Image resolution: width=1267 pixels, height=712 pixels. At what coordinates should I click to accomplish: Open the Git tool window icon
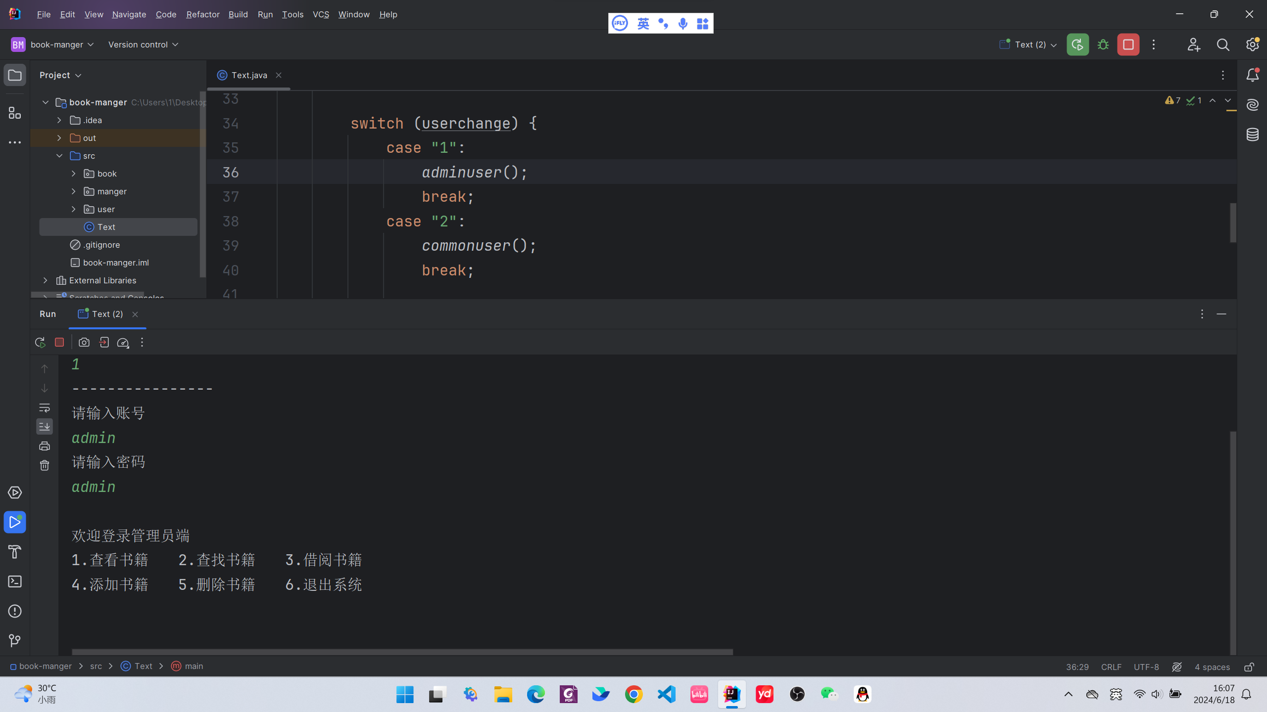[15, 641]
